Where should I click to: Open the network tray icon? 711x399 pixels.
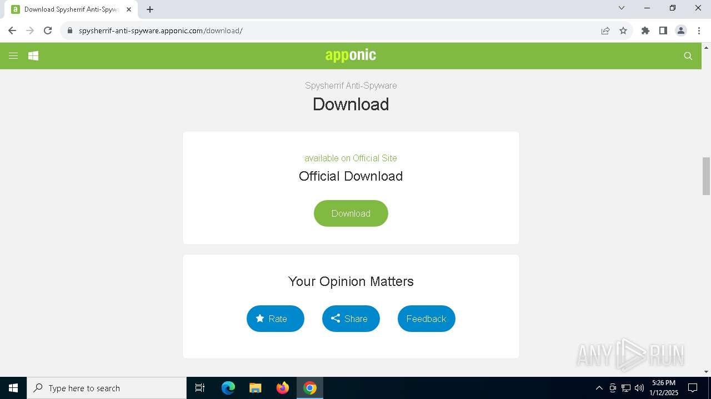626,388
